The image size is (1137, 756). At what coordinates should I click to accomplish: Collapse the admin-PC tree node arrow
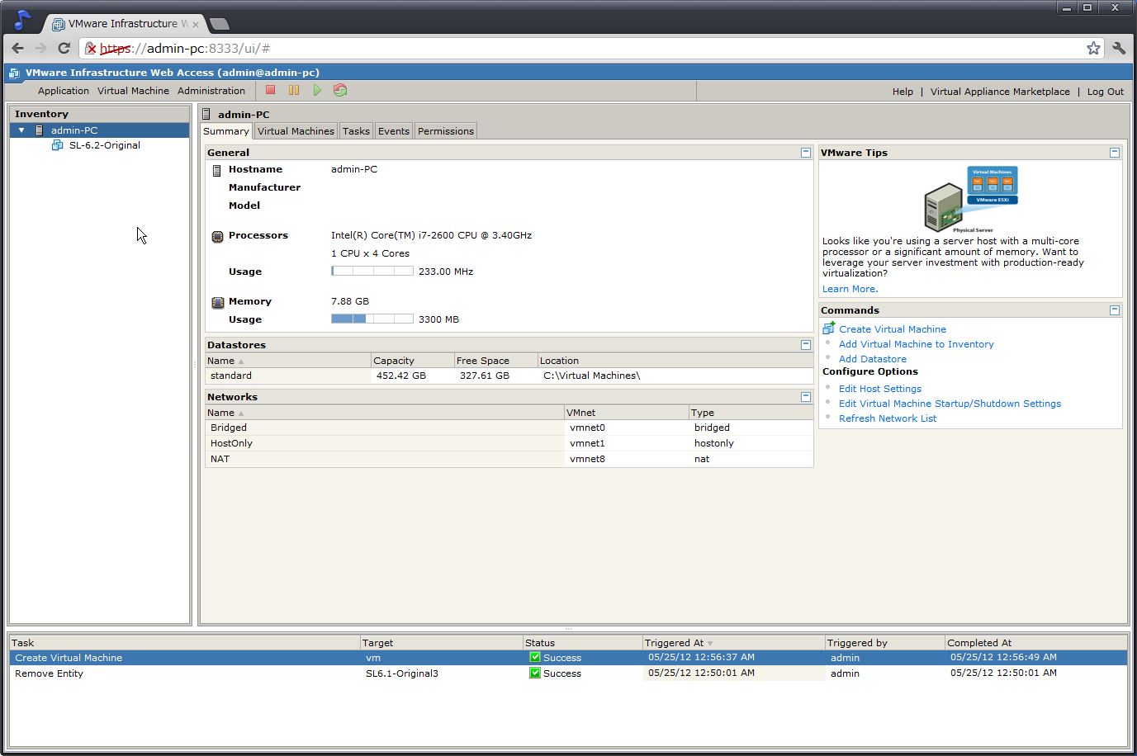click(21, 130)
